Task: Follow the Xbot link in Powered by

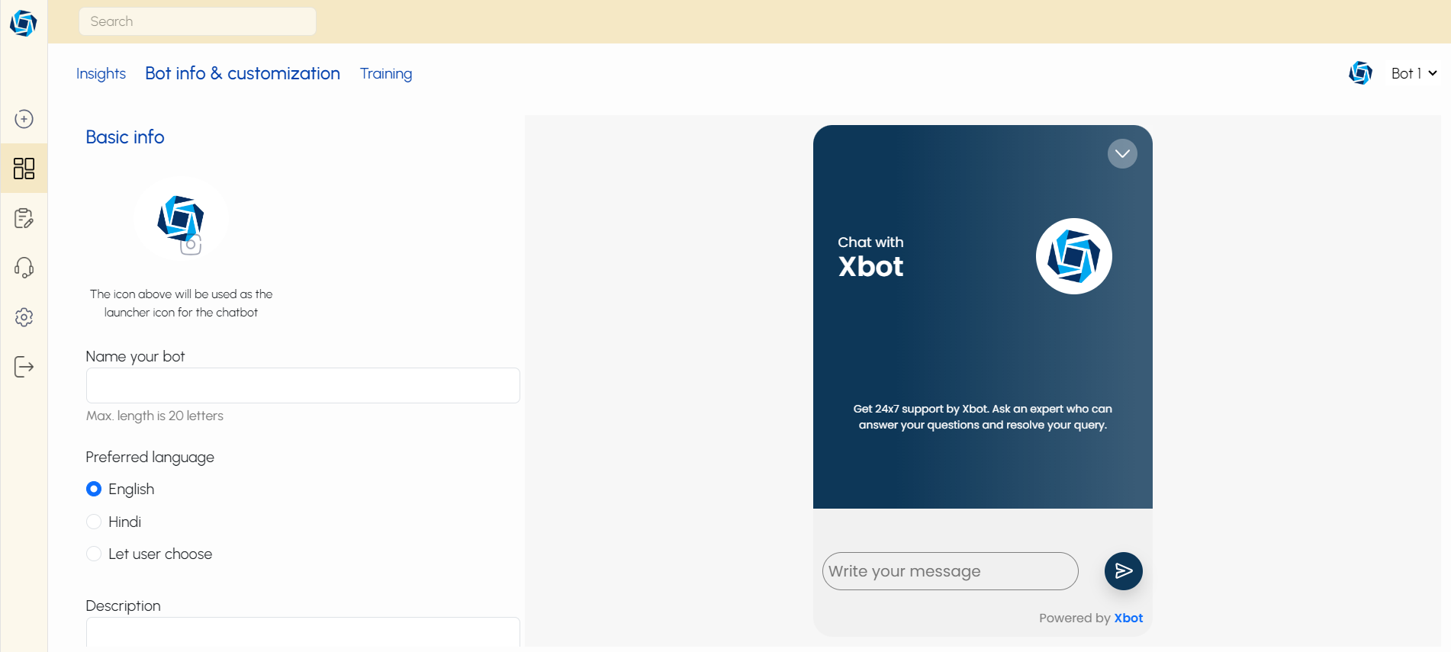Action: point(1128,618)
